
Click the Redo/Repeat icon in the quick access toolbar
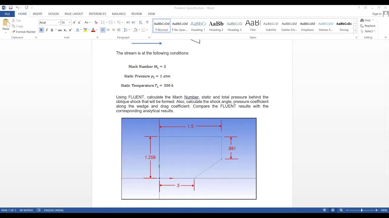tap(26, 8)
